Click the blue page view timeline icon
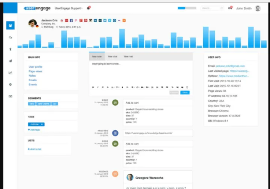Viewport: 270px width, 189px height. click(x=115, y=133)
